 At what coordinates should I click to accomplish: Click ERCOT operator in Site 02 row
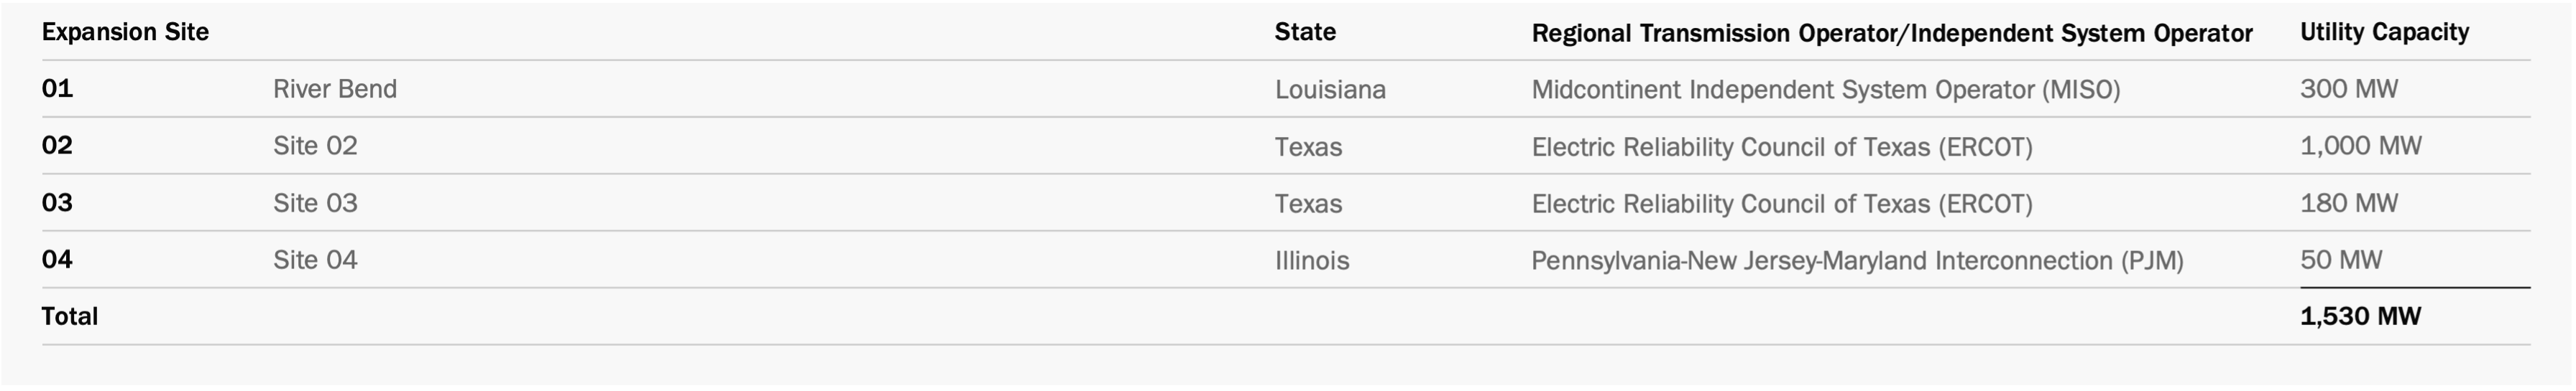pyautogui.click(x=1782, y=148)
